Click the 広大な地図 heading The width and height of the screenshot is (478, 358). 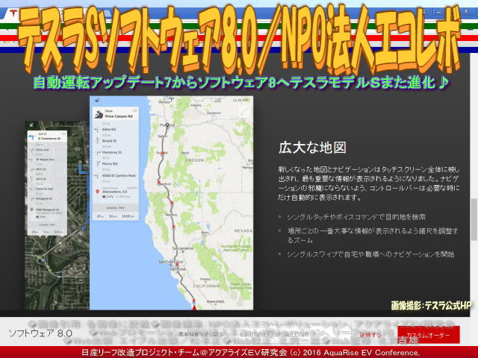312,148
